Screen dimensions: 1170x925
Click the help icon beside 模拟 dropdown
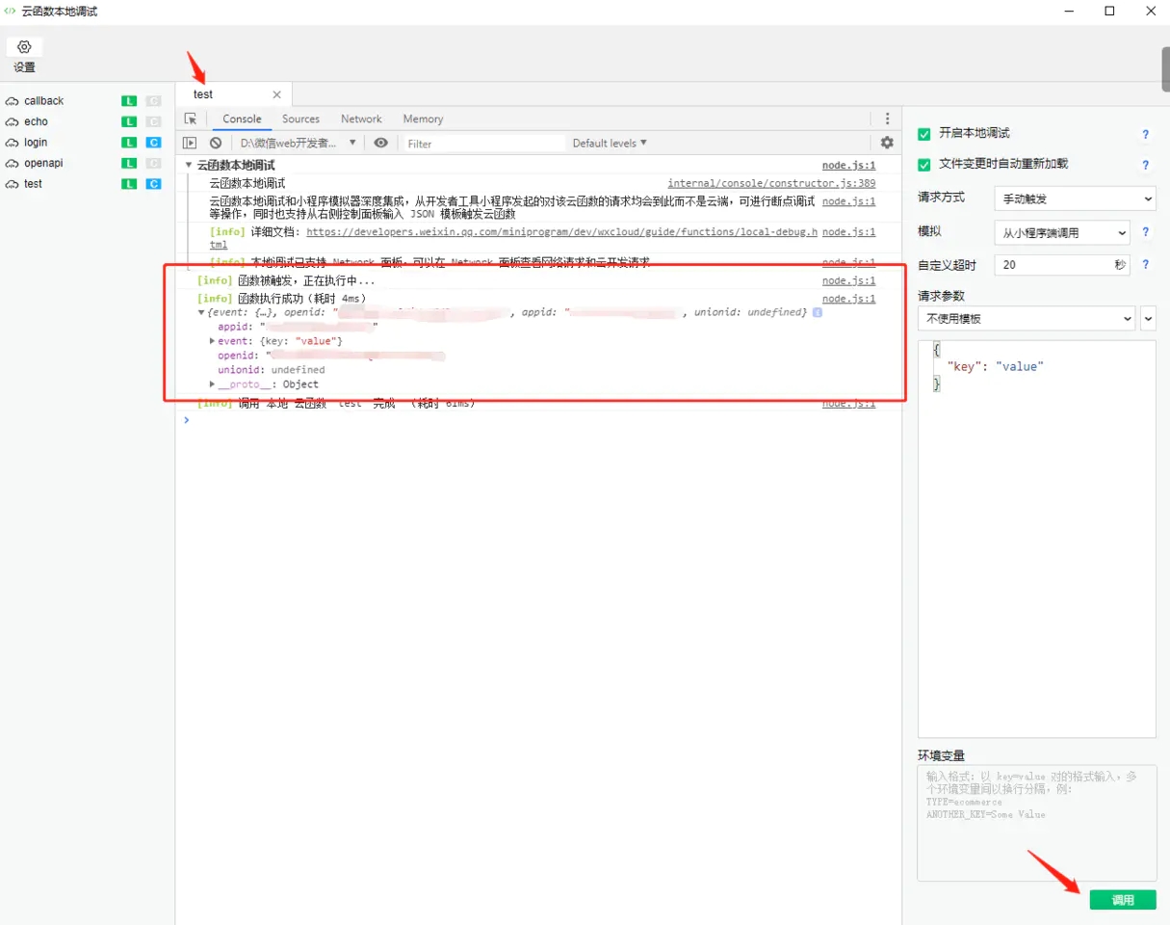1146,232
